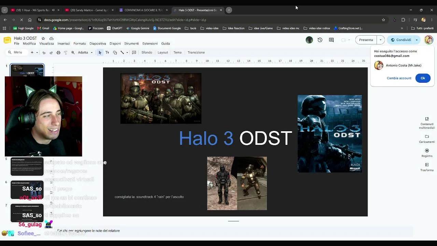Image resolution: width=437 pixels, height=246 pixels.
Task: Bookmark this page with the star icon
Action: [x=383, y=20]
